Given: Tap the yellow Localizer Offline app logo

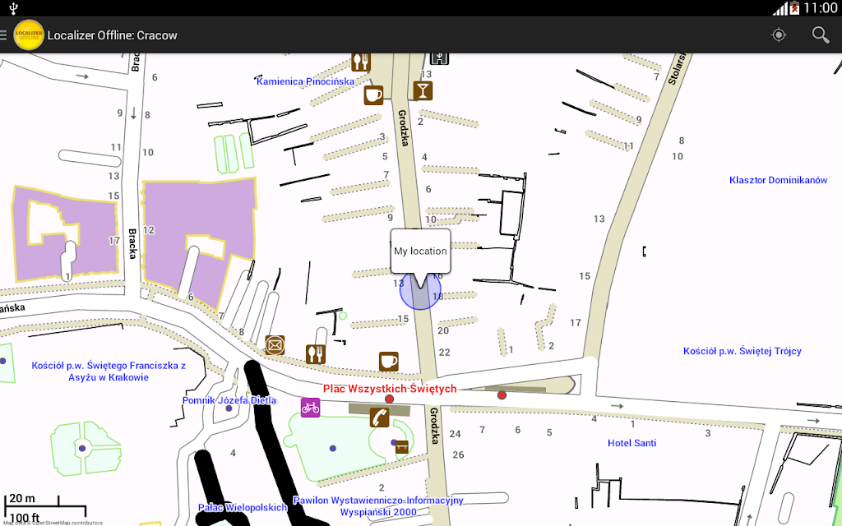Looking at the screenshot, I should tap(29, 35).
